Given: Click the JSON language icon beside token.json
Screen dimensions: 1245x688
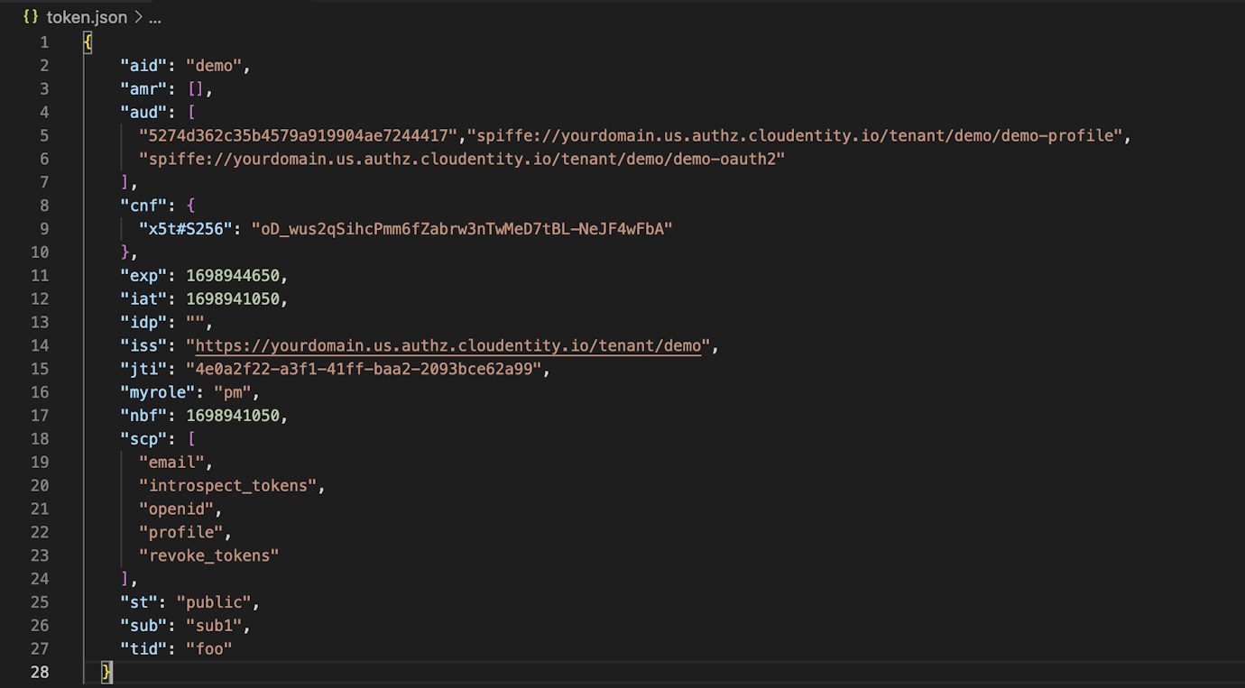Looking at the screenshot, I should (28, 16).
